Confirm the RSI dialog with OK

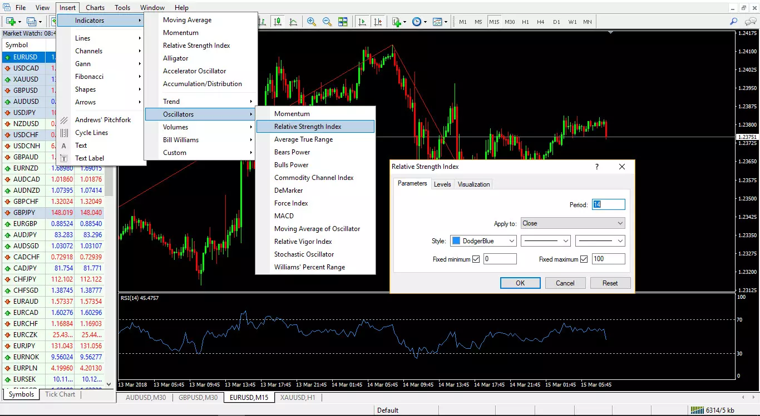pos(520,283)
